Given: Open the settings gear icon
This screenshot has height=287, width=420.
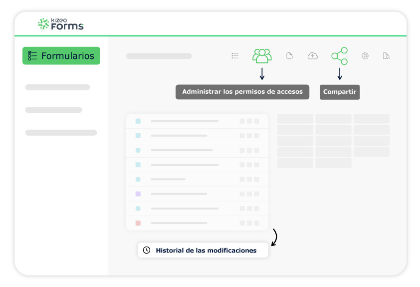Looking at the screenshot, I should click(365, 56).
